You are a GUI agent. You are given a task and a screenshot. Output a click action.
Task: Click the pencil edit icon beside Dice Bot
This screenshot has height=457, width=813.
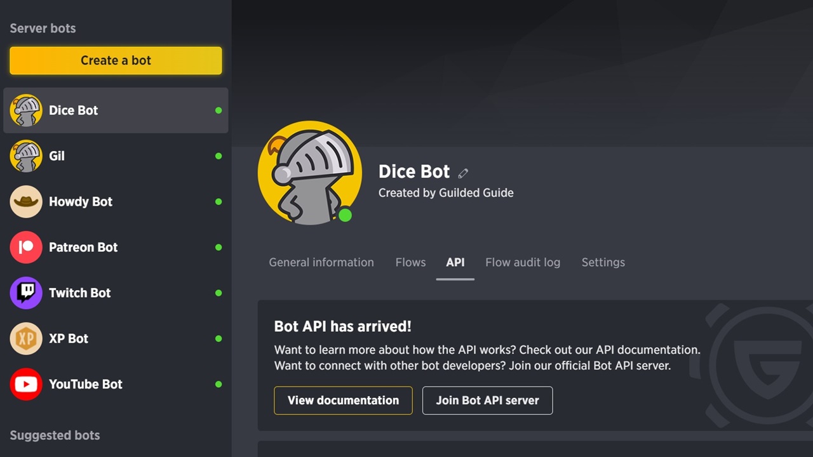tap(463, 173)
